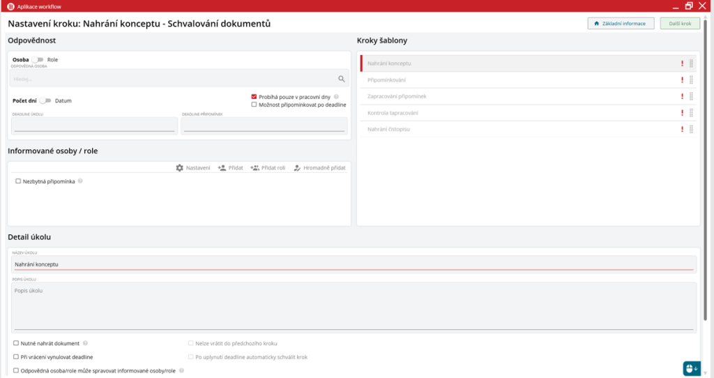The height and width of the screenshot is (378, 714).
Task: Click the search magnifier in responsible person field
Action: 342,79
